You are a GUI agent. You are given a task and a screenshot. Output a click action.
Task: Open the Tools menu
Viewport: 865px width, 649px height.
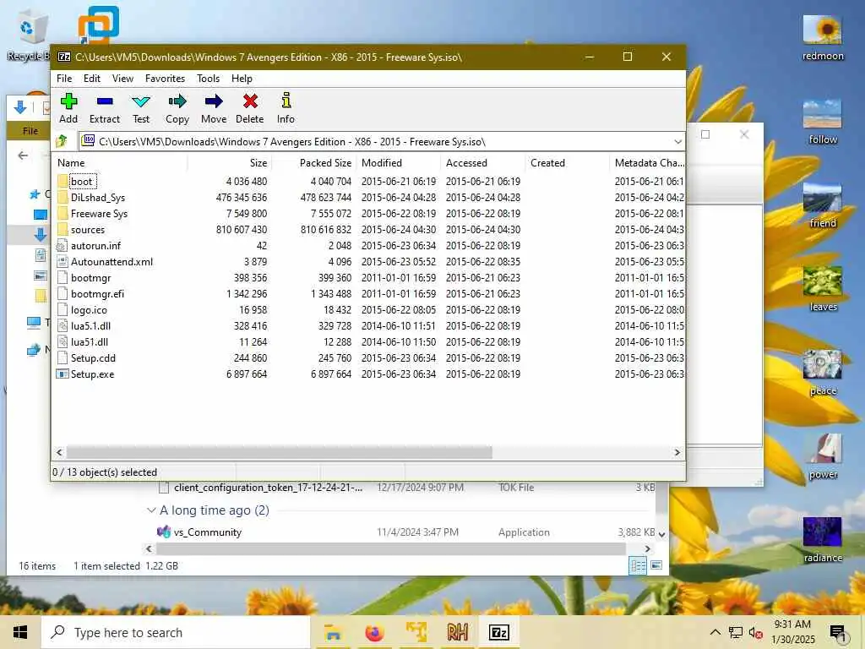click(208, 79)
